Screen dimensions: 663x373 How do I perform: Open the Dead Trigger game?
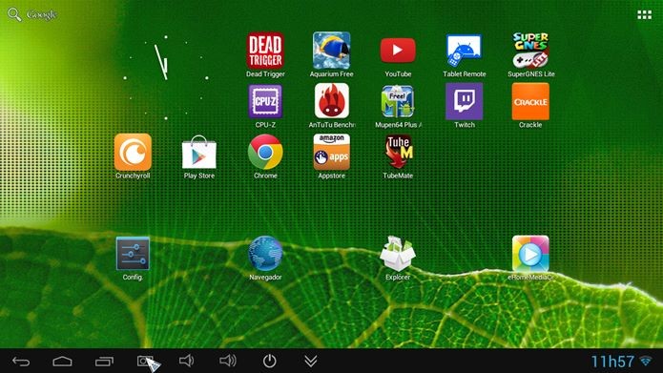pyautogui.click(x=265, y=51)
